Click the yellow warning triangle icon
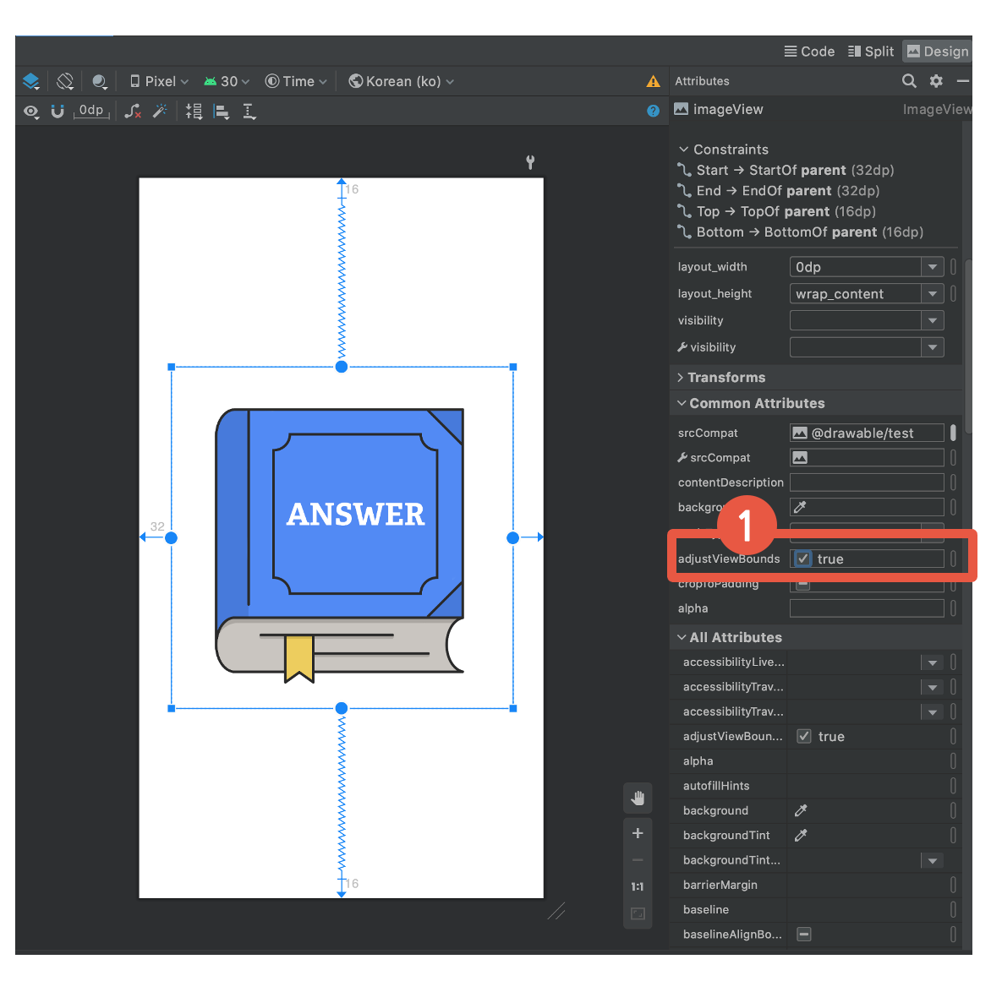 point(653,82)
